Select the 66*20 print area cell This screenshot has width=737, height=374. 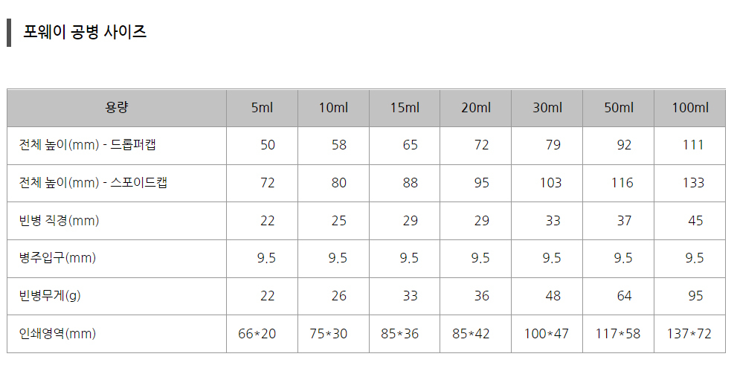(257, 334)
